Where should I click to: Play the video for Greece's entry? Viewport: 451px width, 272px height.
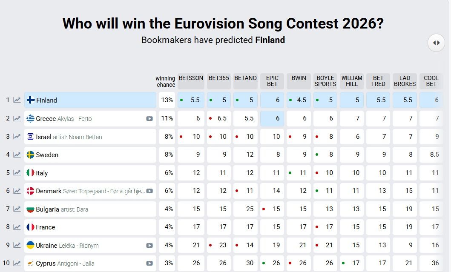click(x=149, y=119)
